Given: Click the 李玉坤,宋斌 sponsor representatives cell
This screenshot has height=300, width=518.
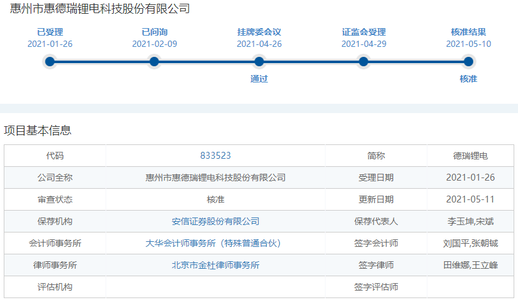Looking at the screenshot, I should 470,221.
